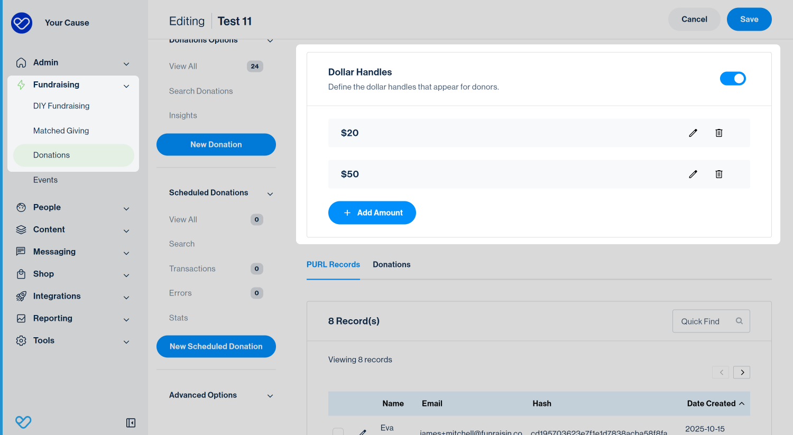The width and height of the screenshot is (793, 435).
Task: Expand the Advanced Options group
Action: [x=270, y=396]
